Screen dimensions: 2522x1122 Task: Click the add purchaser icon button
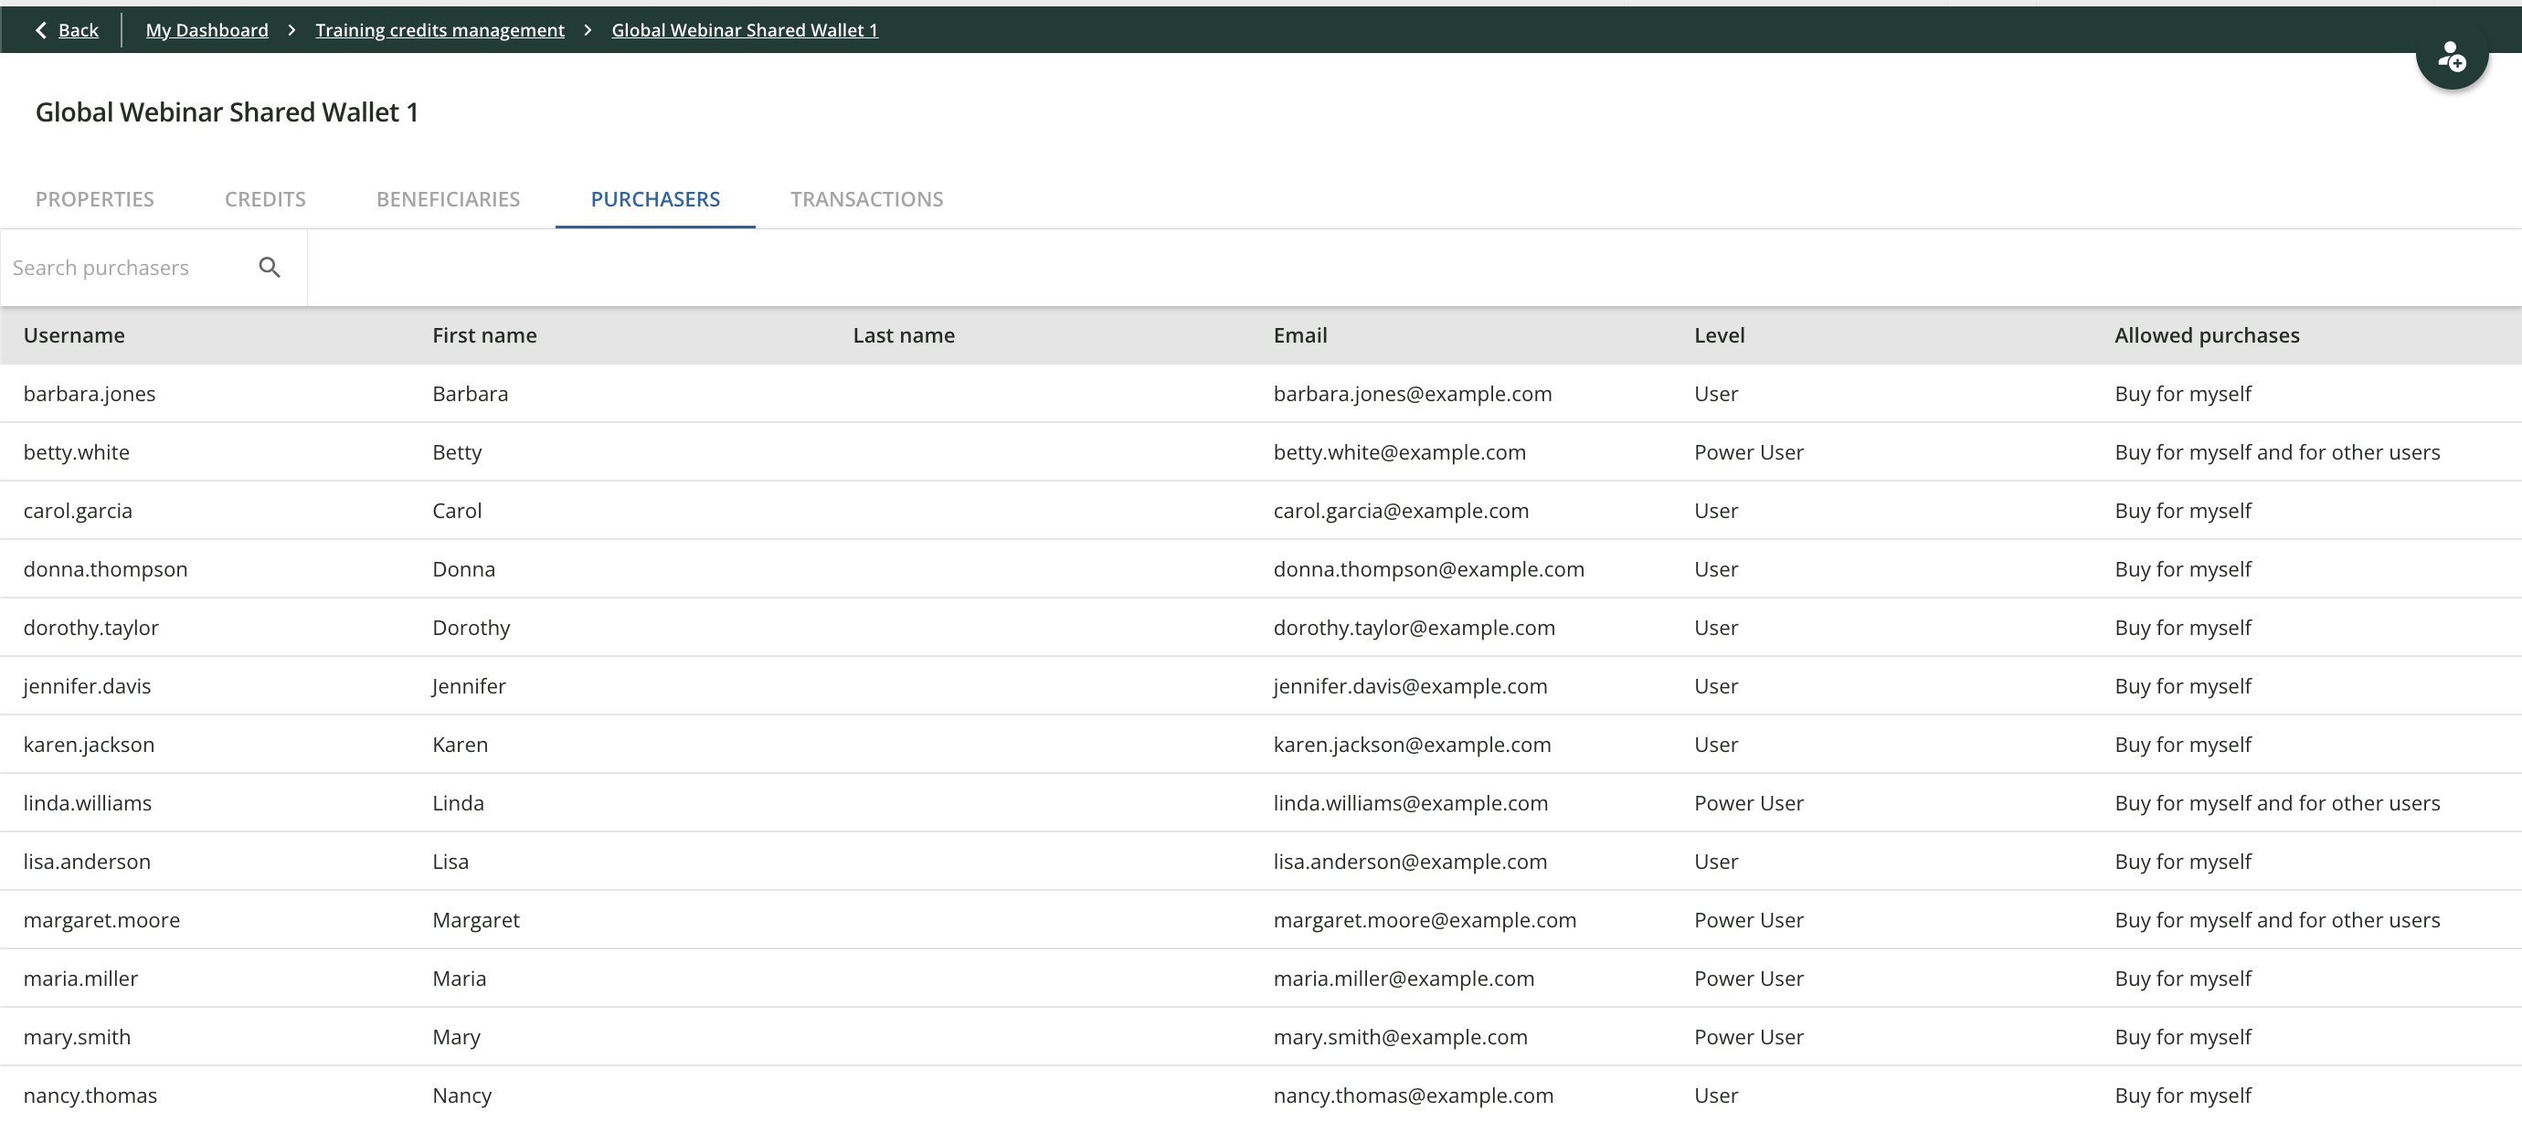(x=2451, y=57)
